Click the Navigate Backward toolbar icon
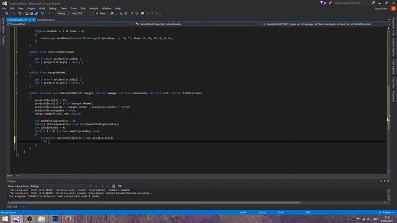 point(7,14)
